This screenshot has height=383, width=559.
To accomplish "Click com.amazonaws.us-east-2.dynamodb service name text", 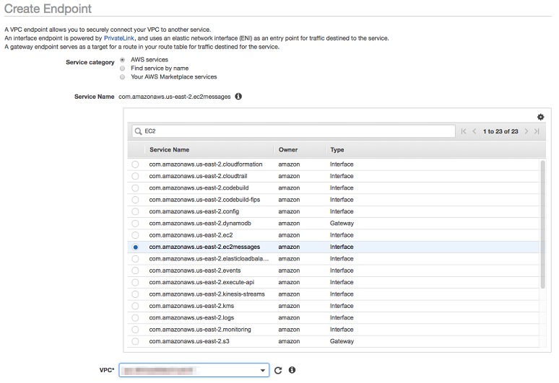I will coord(200,224).
